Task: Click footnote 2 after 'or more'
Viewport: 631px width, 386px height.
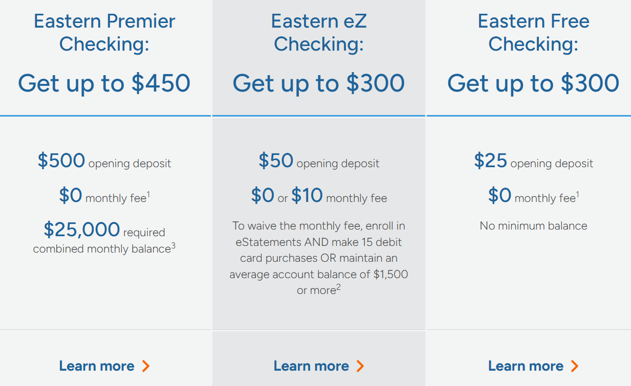Action: (x=339, y=288)
